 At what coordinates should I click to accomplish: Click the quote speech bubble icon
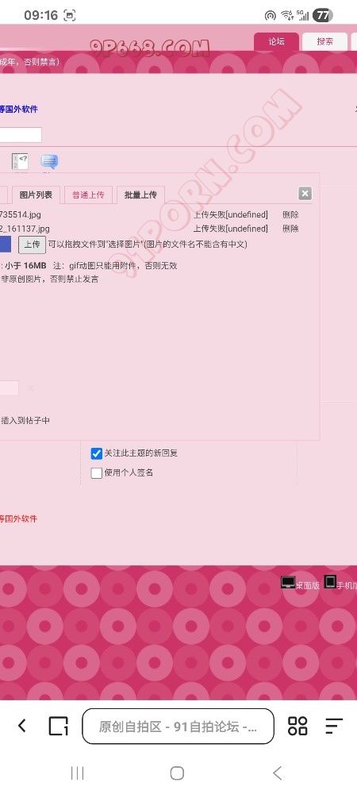pos(49,161)
